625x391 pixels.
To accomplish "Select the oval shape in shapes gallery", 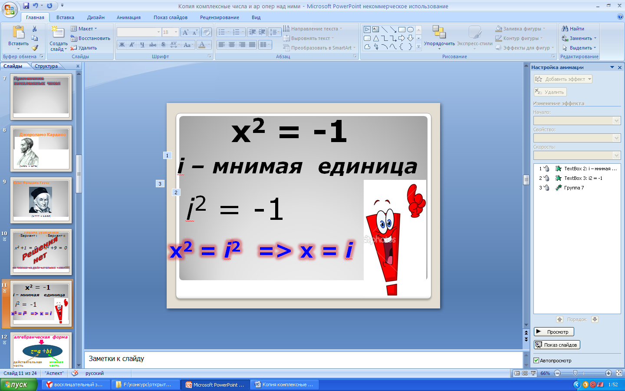I will click(410, 30).
